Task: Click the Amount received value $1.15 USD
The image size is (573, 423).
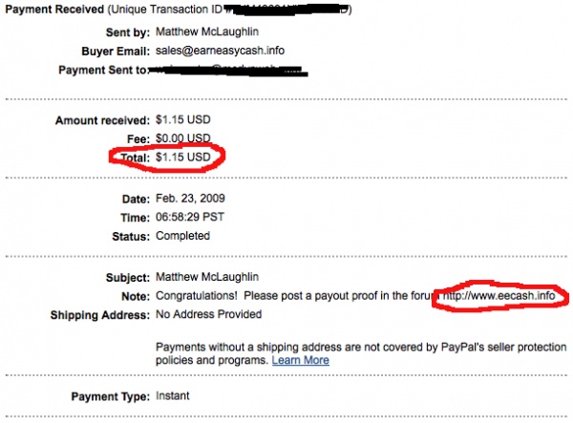Action: pyautogui.click(x=185, y=120)
